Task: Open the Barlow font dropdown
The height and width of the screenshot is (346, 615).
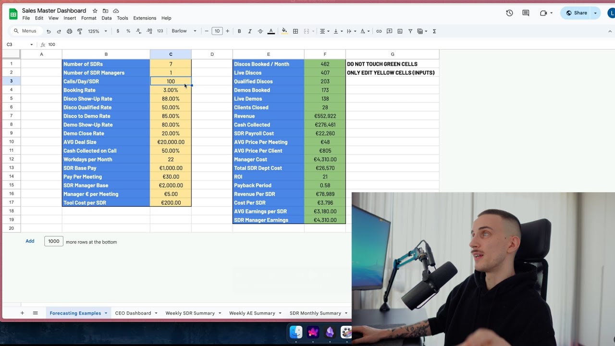Action: coord(184,31)
